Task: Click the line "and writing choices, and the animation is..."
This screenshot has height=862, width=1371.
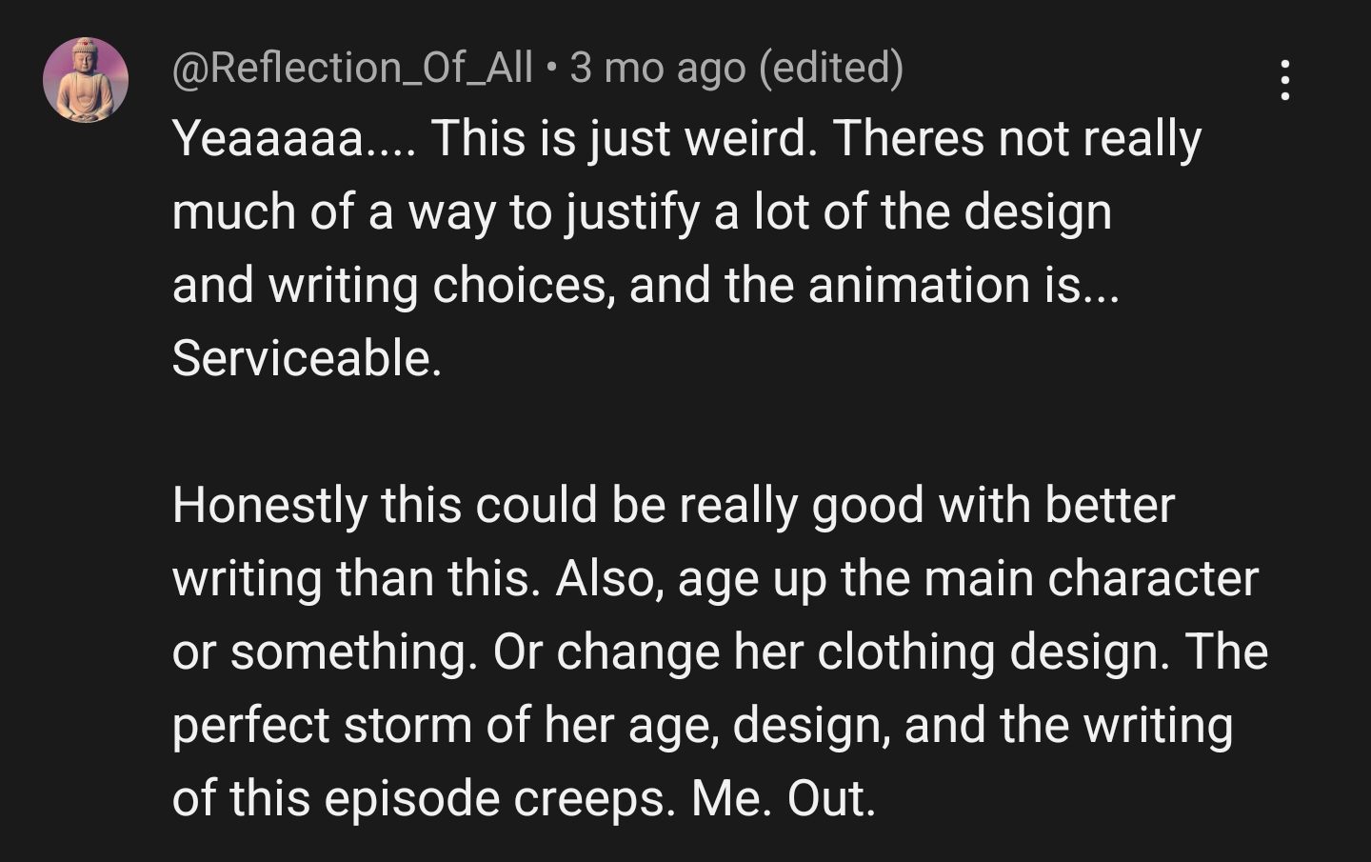Action: 646,285
